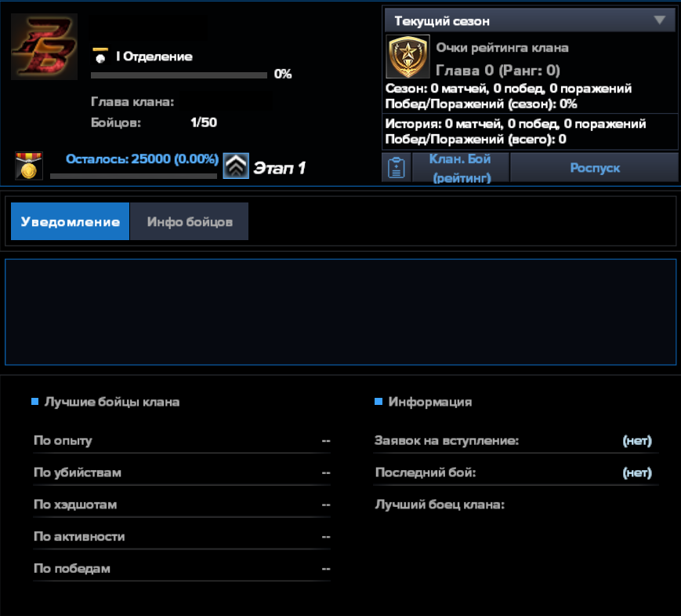This screenshot has height=616, width=681.
Task: Click the clan emblem logo
Action: pos(44,46)
